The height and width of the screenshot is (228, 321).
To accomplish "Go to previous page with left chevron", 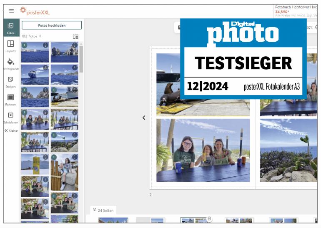I will pyautogui.click(x=144, y=118).
